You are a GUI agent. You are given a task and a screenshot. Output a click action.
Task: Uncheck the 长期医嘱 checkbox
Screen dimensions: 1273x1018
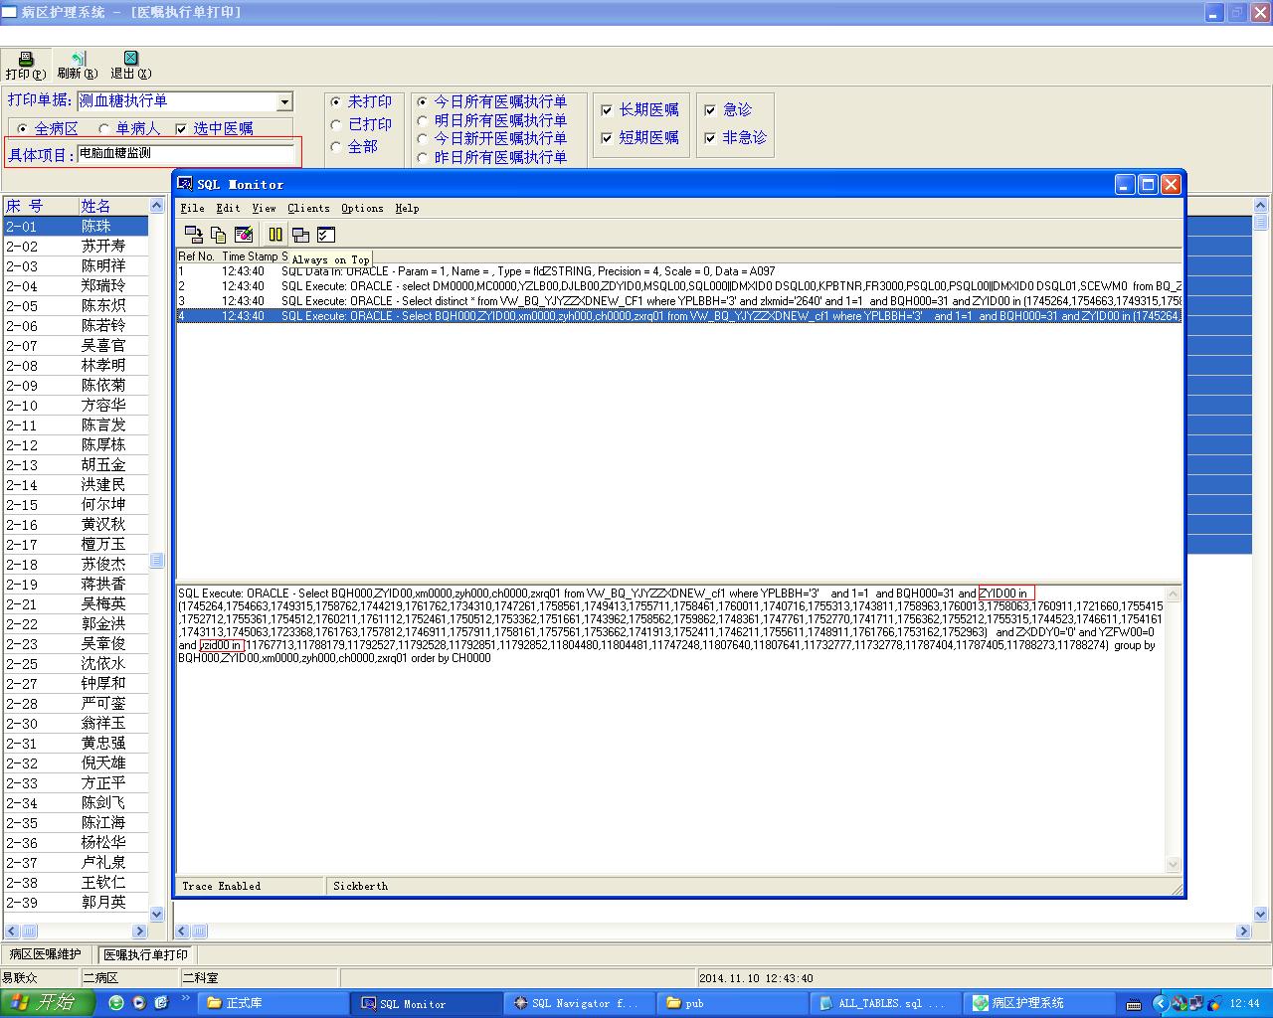(x=608, y=110)
